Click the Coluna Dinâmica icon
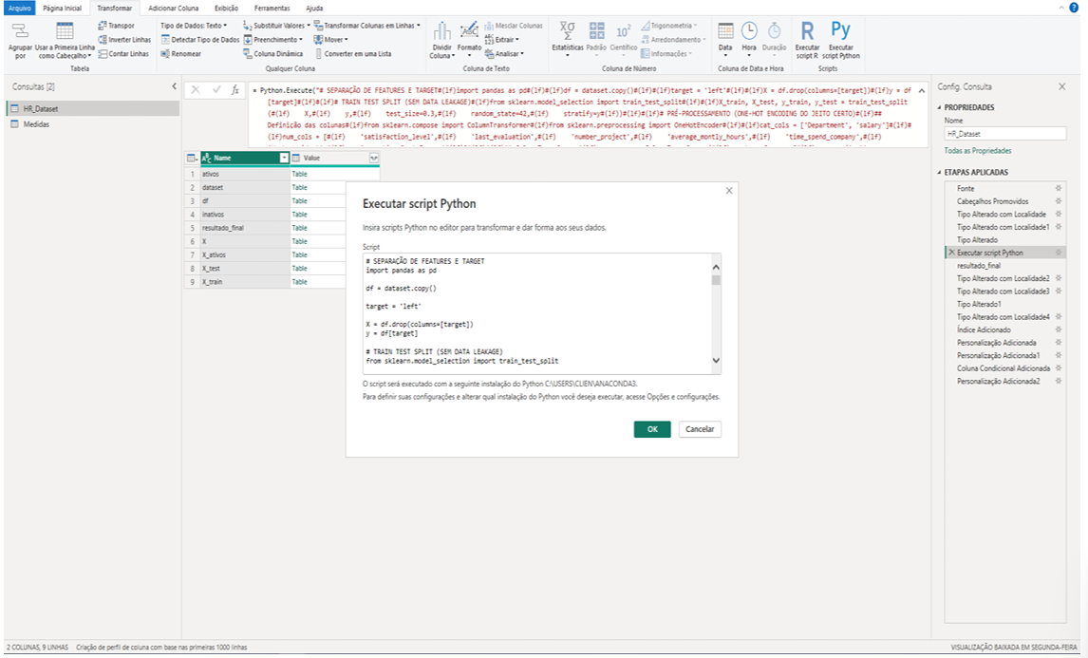 click(248, 53)
